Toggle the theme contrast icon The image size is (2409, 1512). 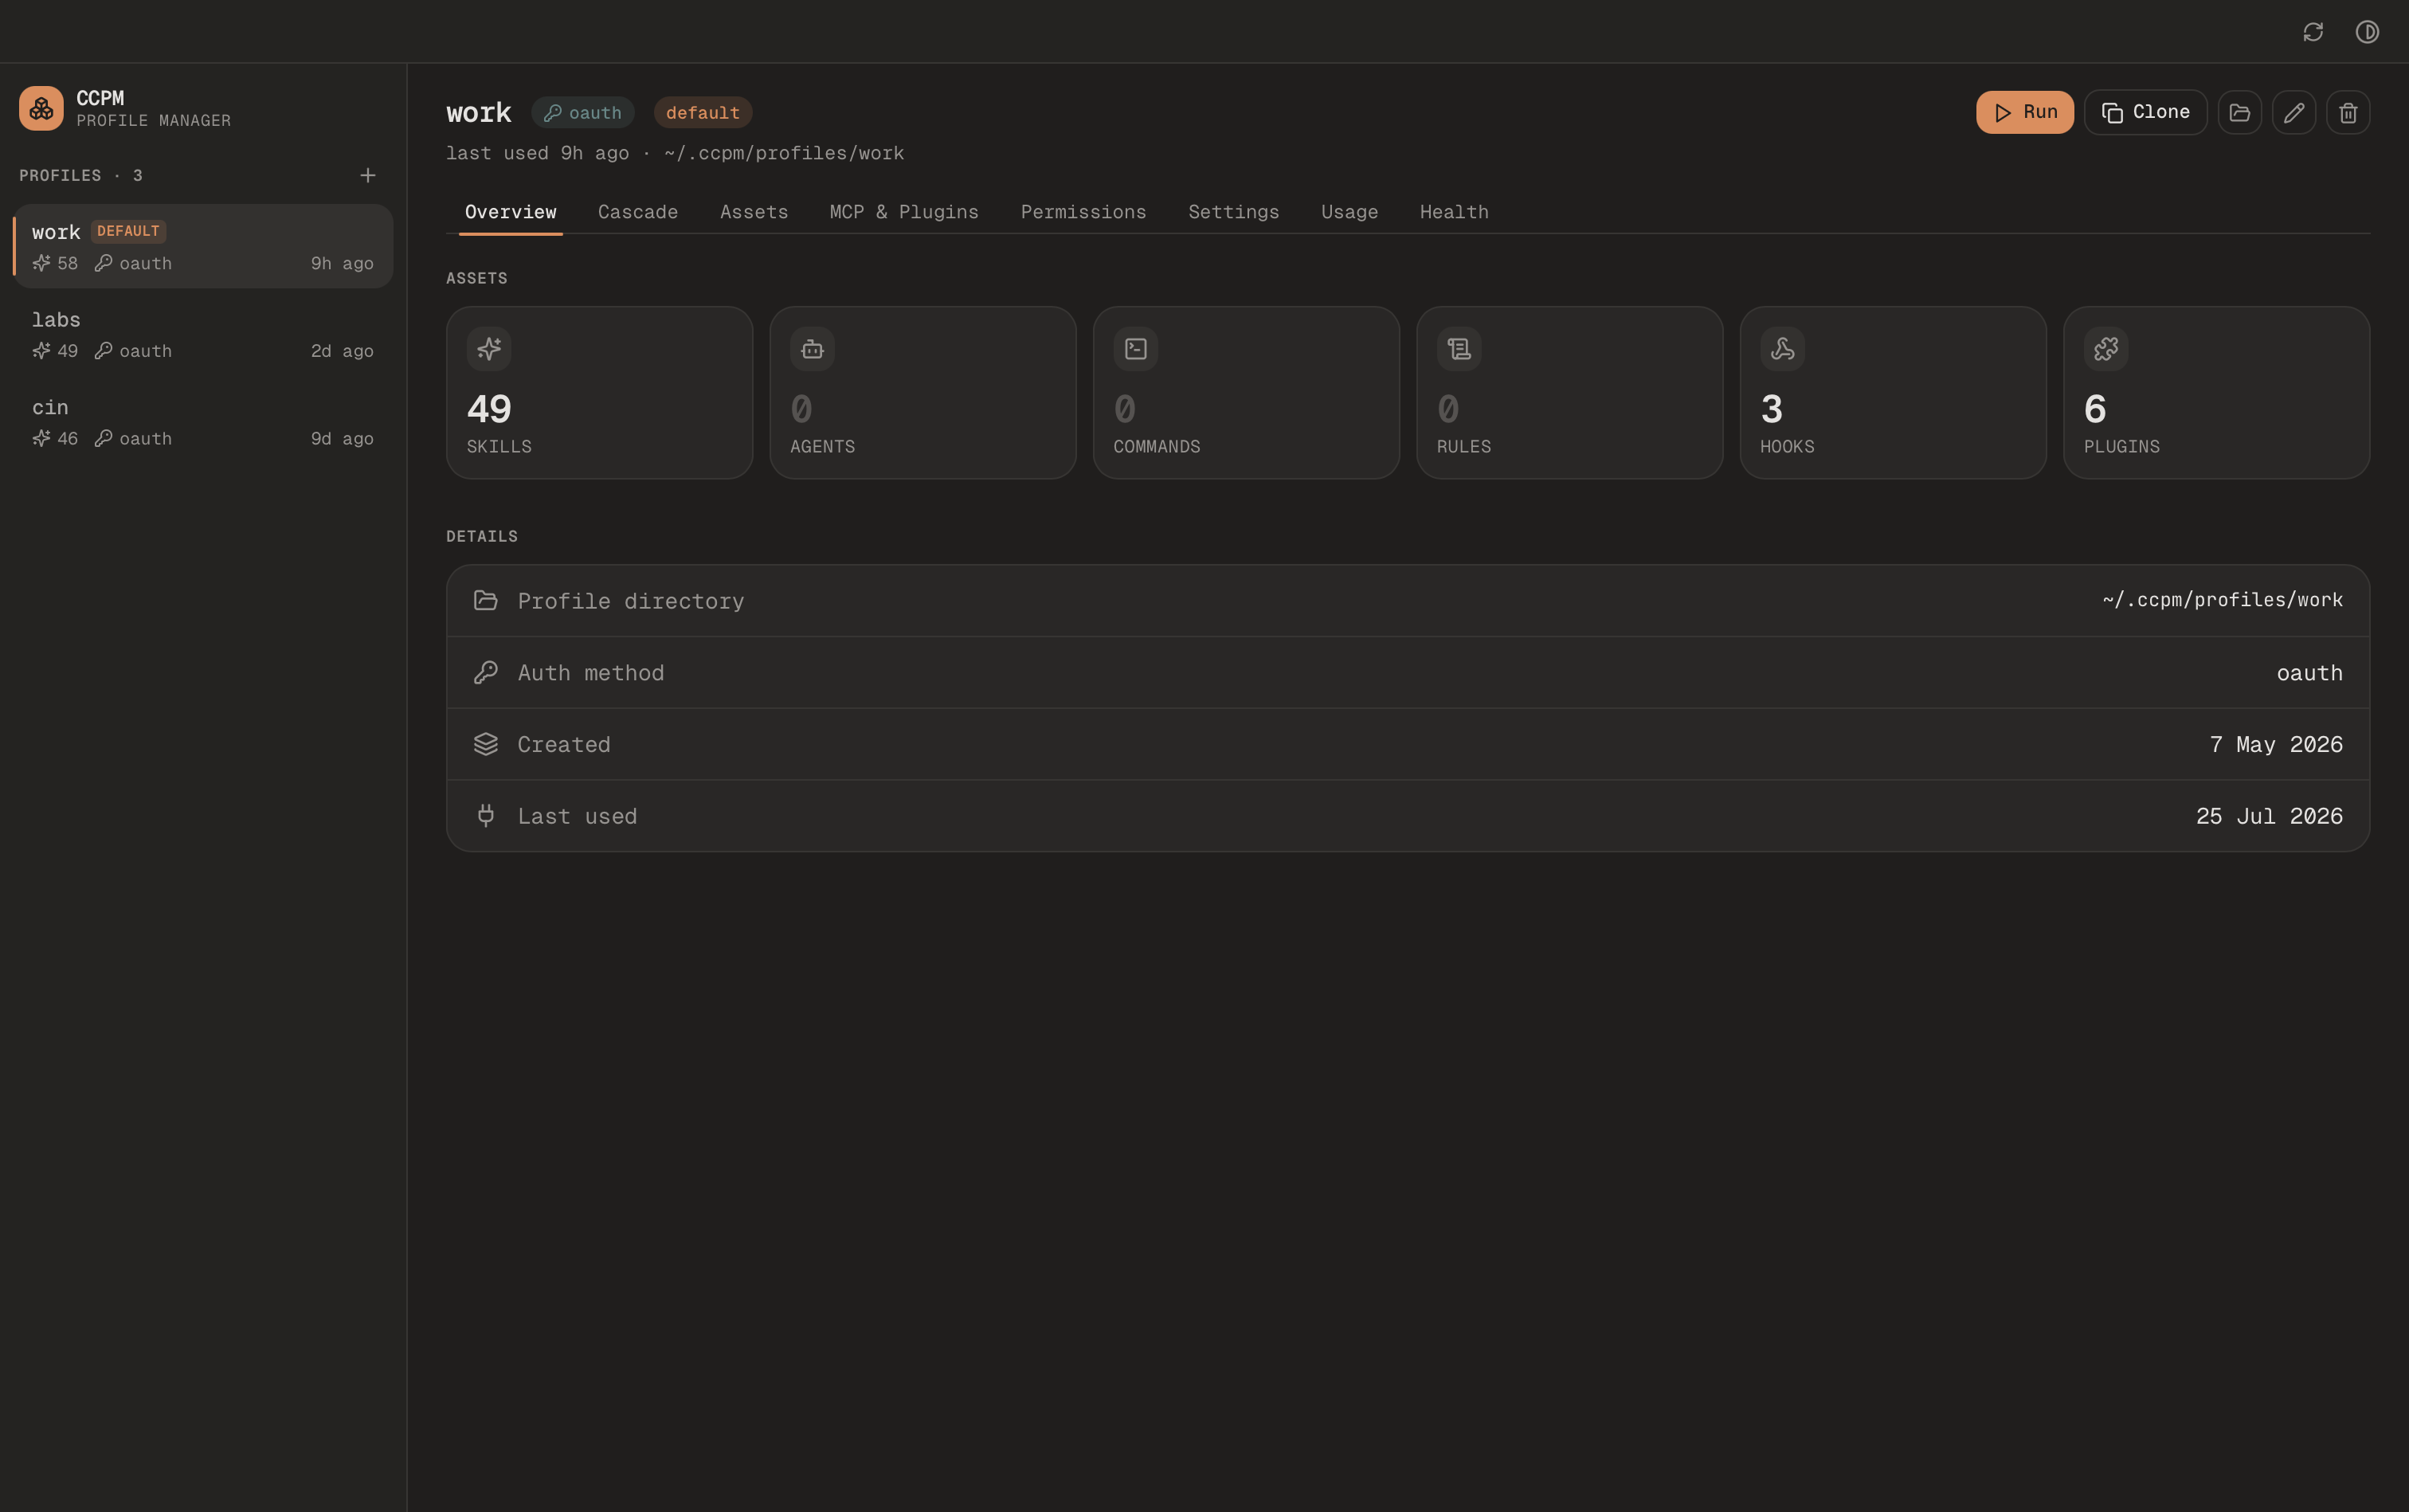2367,32
